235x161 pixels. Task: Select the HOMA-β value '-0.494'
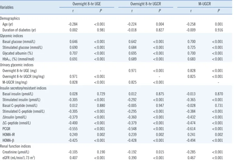coord(191,141)
